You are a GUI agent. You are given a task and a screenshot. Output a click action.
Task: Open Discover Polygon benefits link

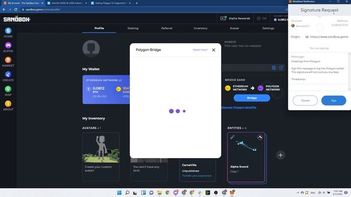pos(239,107)
